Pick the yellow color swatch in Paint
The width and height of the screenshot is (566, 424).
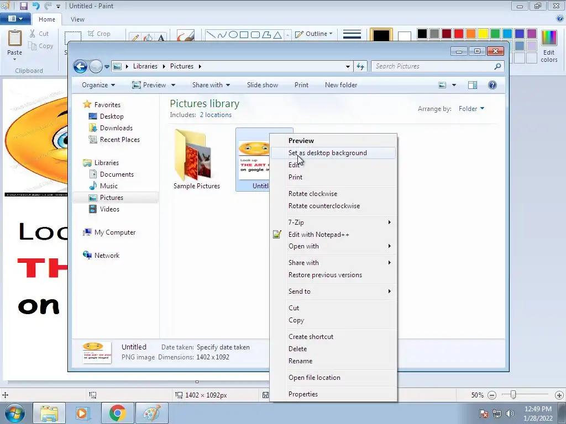(x=483, y=34)
